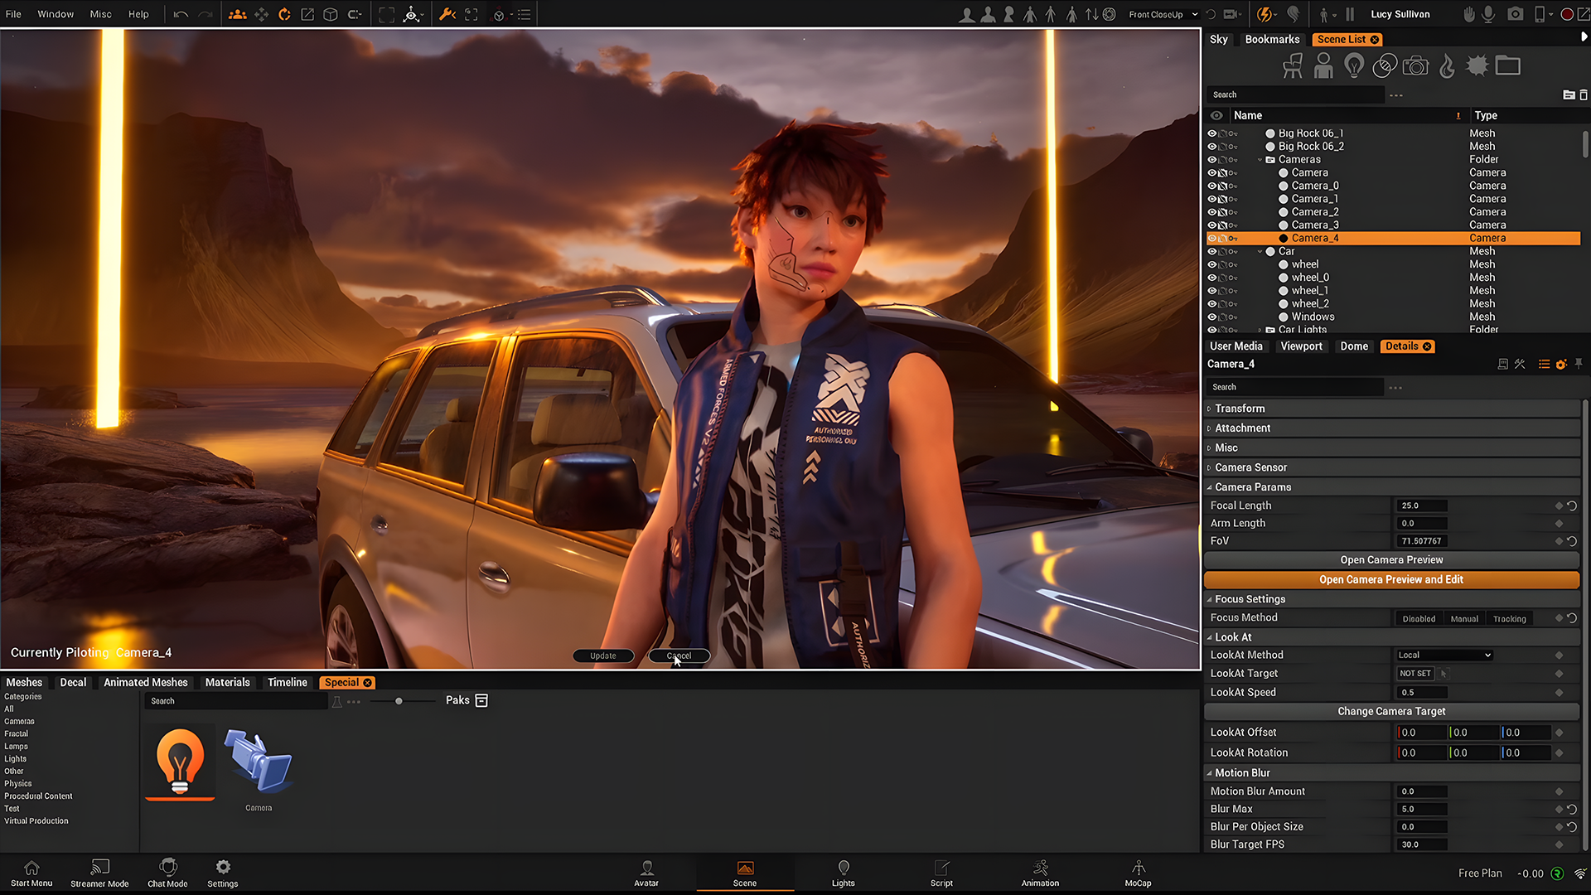Screen dimensions: 1591x895
Task: Click the orange wrench tools icon
Action: [x=447, y=14]
